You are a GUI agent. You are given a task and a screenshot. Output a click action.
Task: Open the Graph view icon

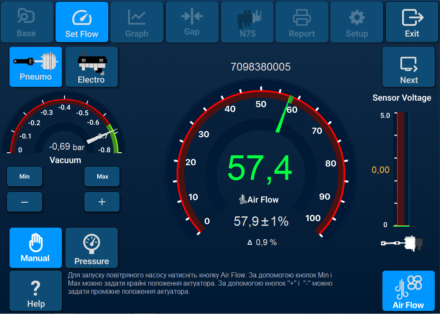click(137, 22)
